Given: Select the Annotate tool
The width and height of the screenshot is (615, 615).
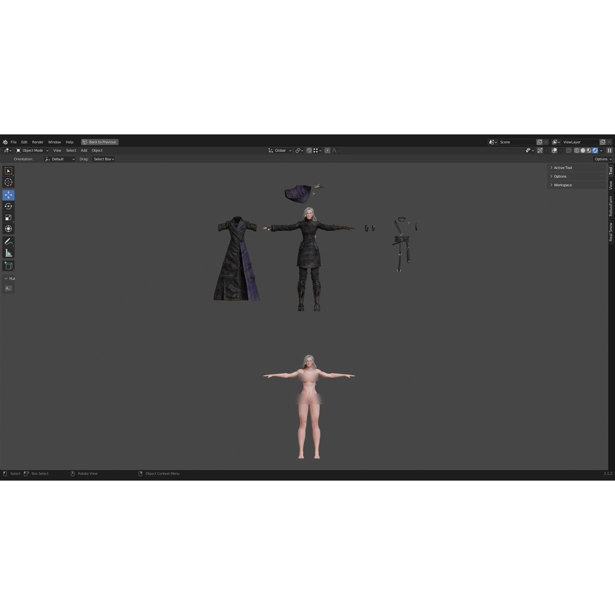Looking at the screenshot, I should pyautogui.click(x=8, y=241).
